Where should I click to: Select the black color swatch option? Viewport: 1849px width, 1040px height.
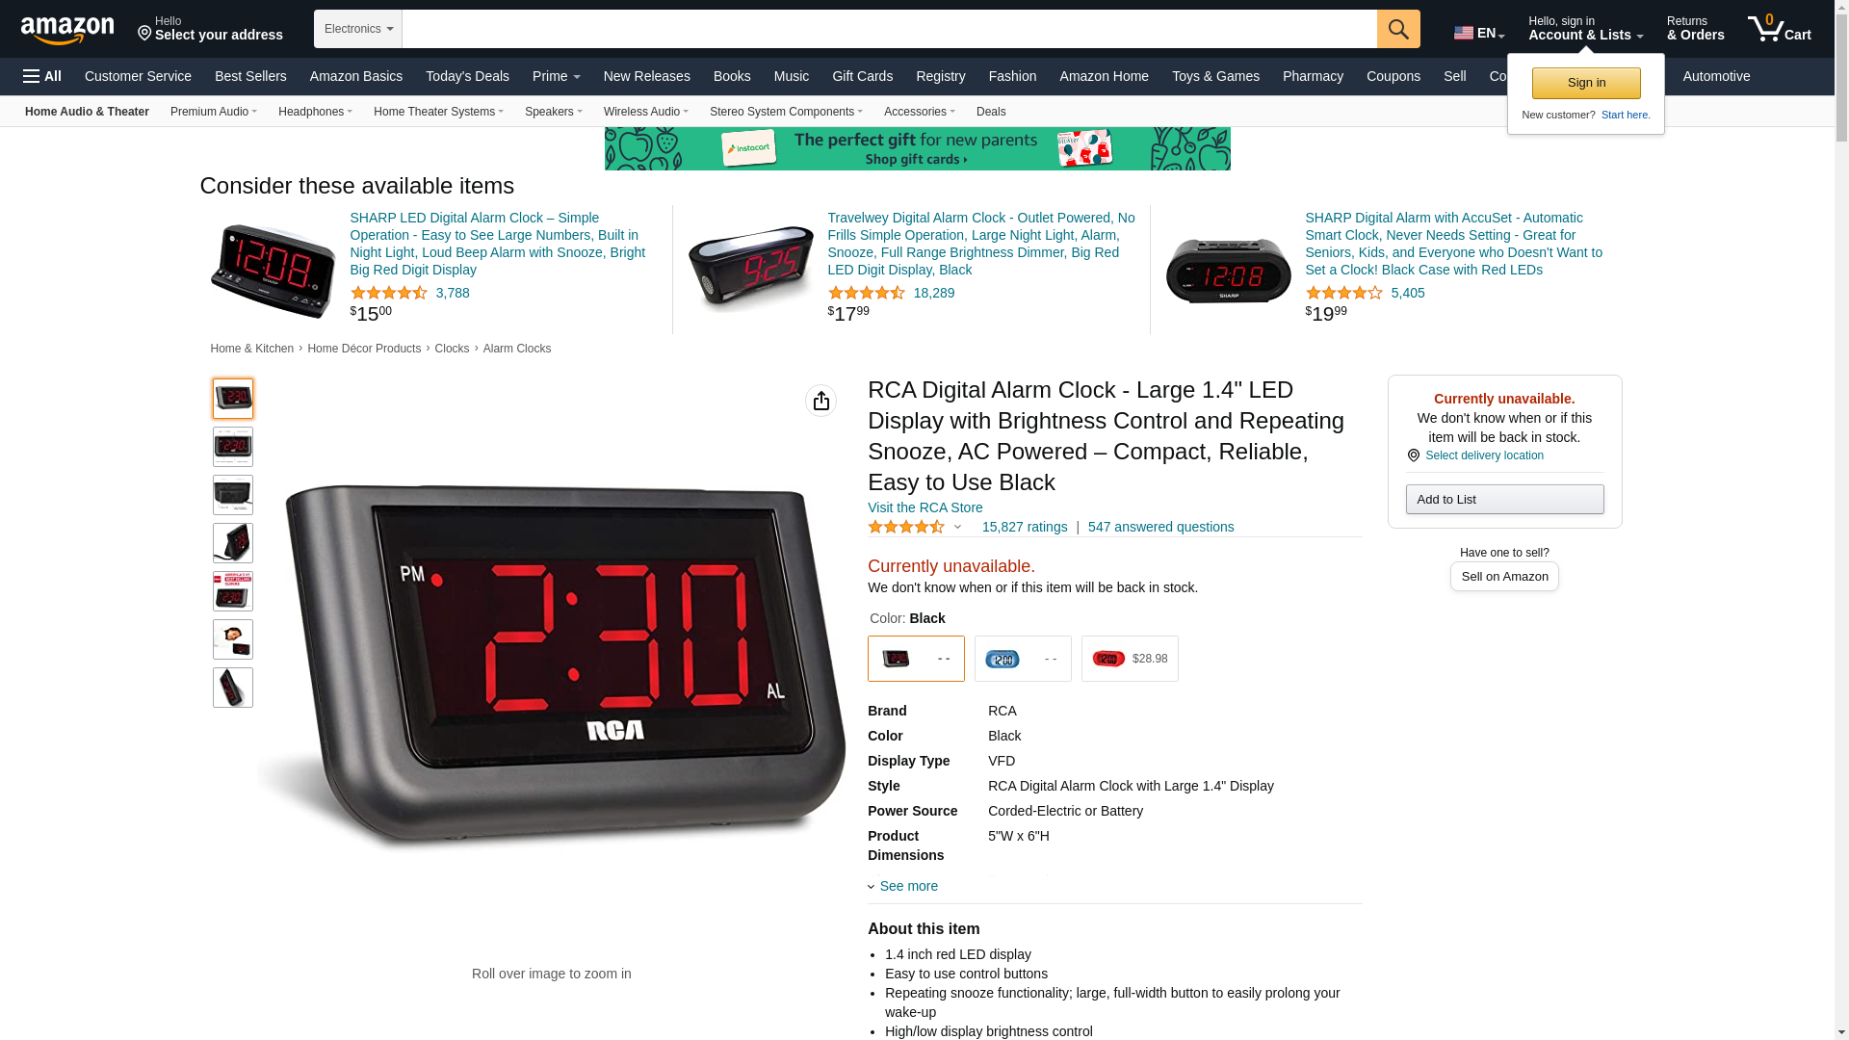click(916, 659)
